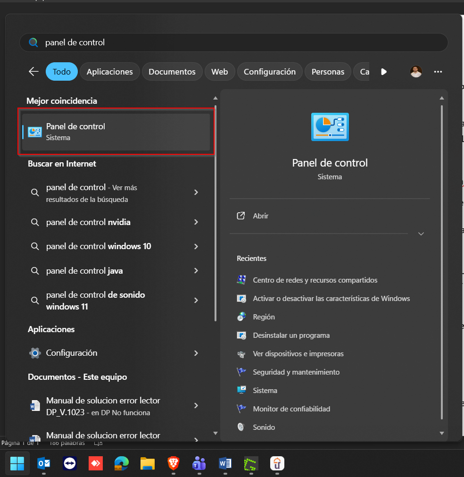Search 'panel de control de sonido windows 11'
The height and width of the screenshot is (477, 464).
point(95,301)
